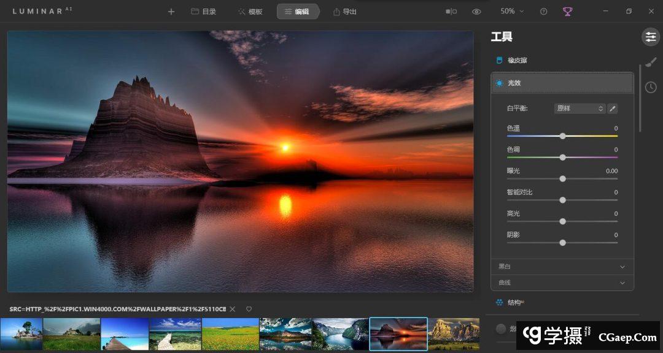Click the plus icon to add photos
Viewport: 663px width, 353px height.
point(171,12)
